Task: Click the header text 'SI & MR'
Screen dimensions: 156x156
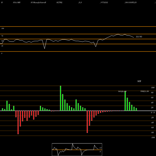Action: coord(17,2)
